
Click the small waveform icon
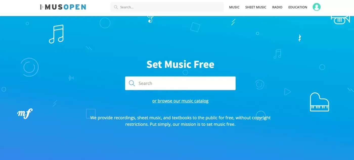71,78
